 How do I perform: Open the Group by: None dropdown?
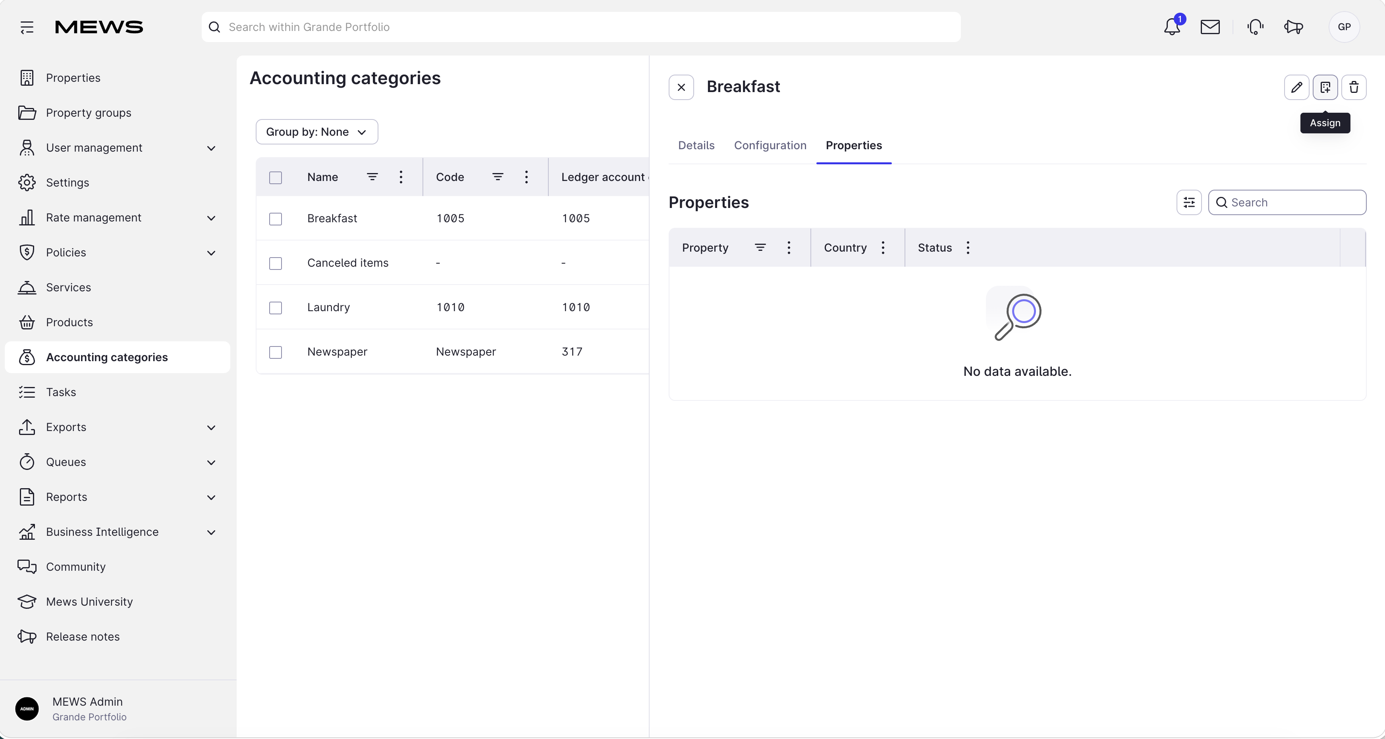click(x=317, y=132)
